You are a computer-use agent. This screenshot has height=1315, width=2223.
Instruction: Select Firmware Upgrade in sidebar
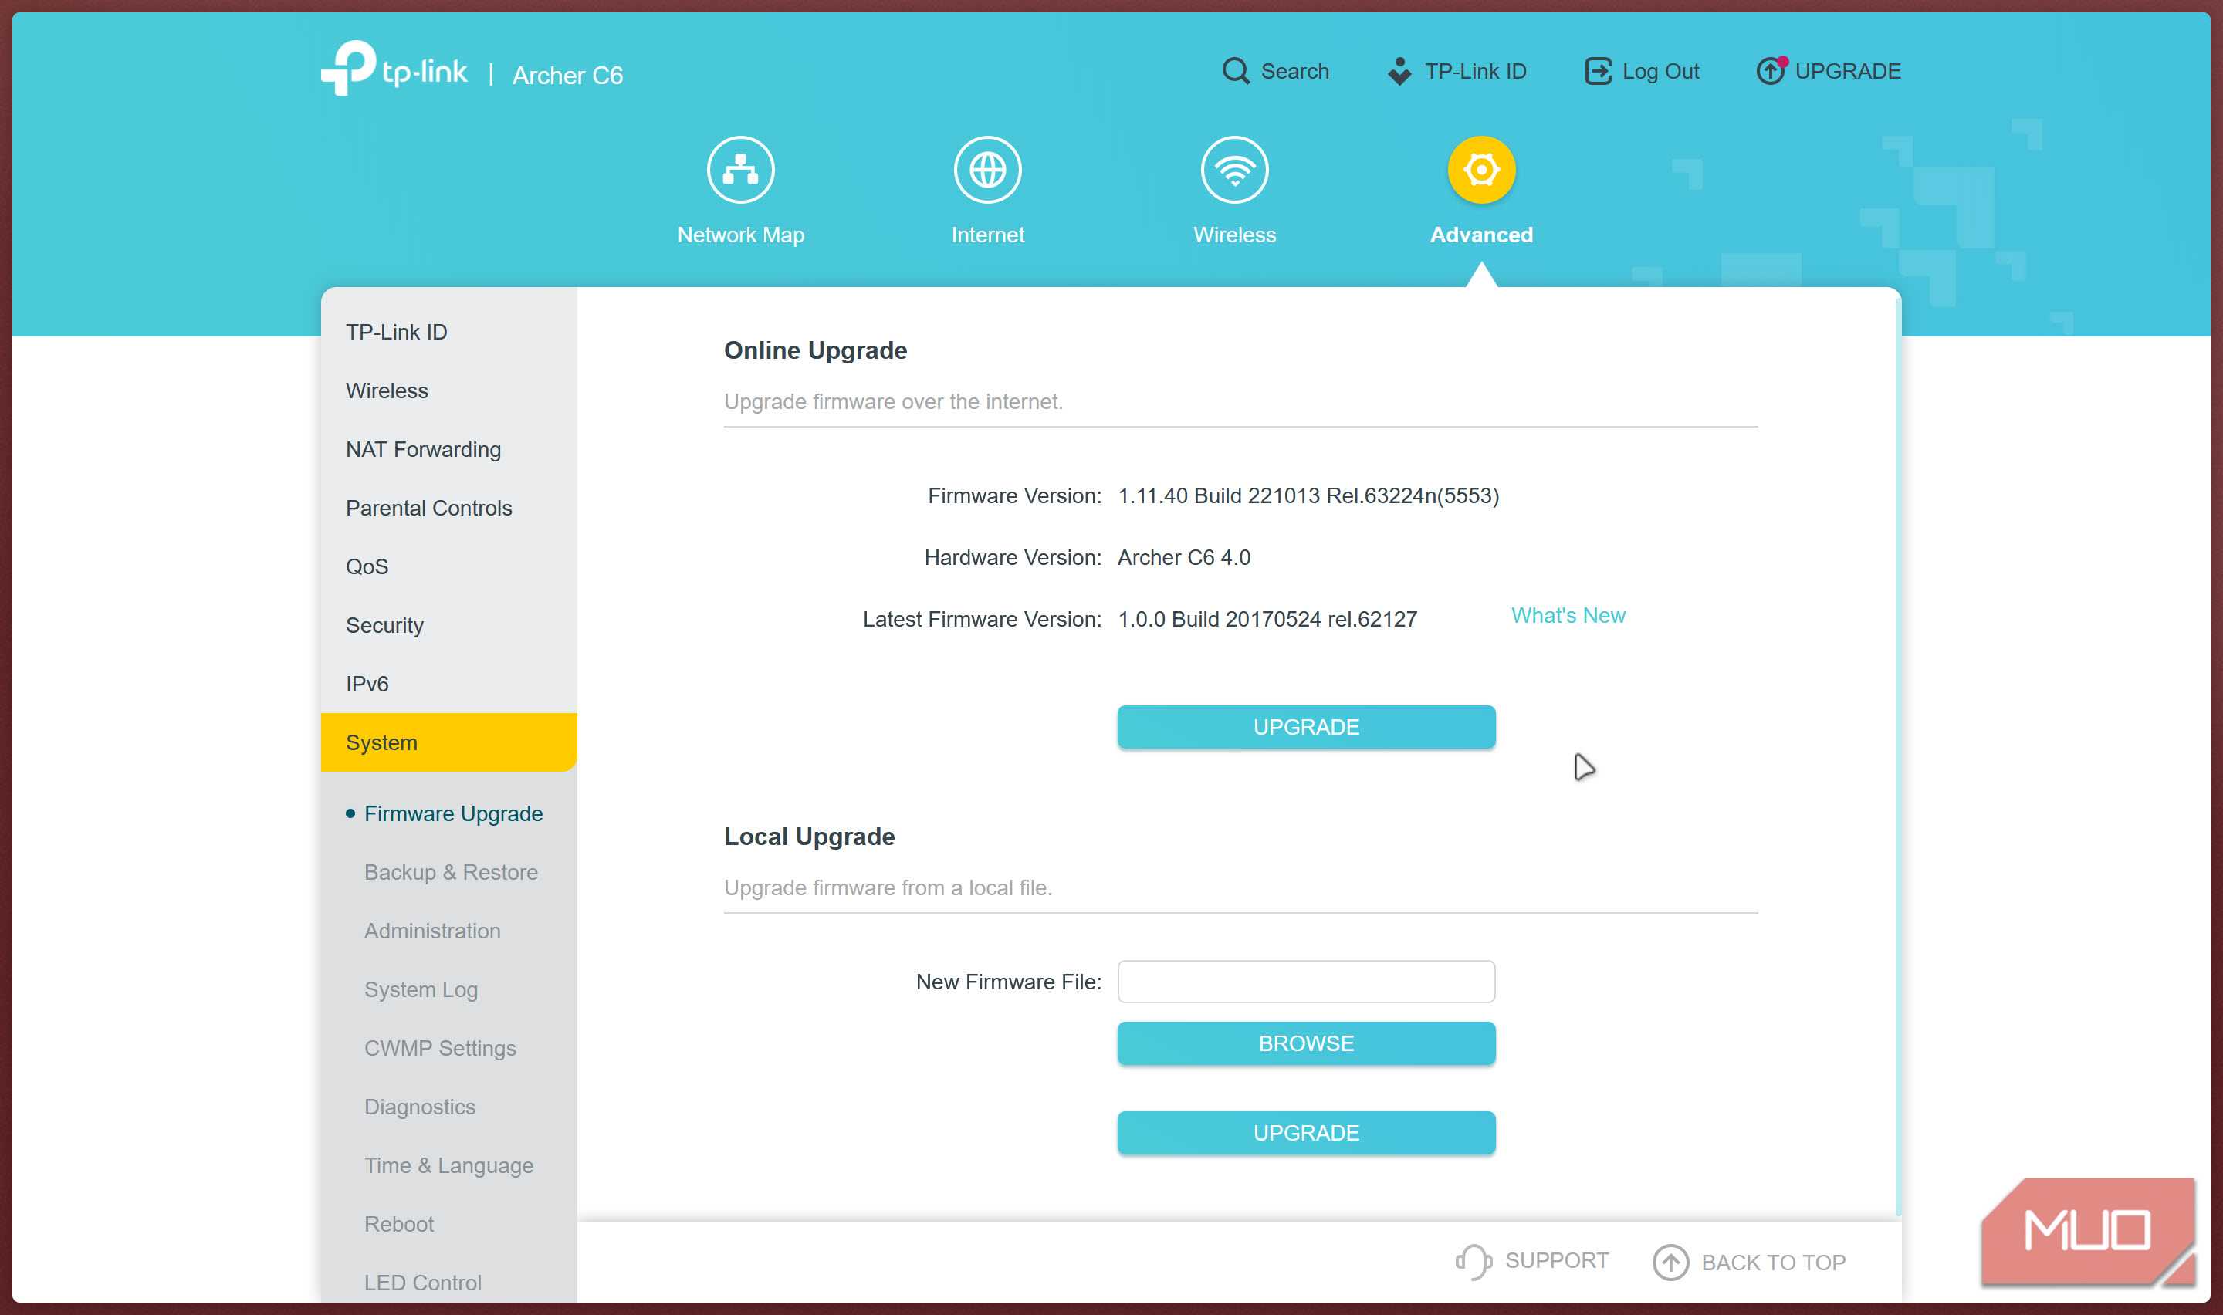(x=453, y=813)
